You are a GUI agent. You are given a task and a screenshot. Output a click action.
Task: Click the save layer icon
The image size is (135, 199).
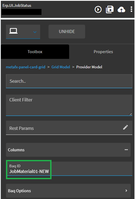point(110,9)
